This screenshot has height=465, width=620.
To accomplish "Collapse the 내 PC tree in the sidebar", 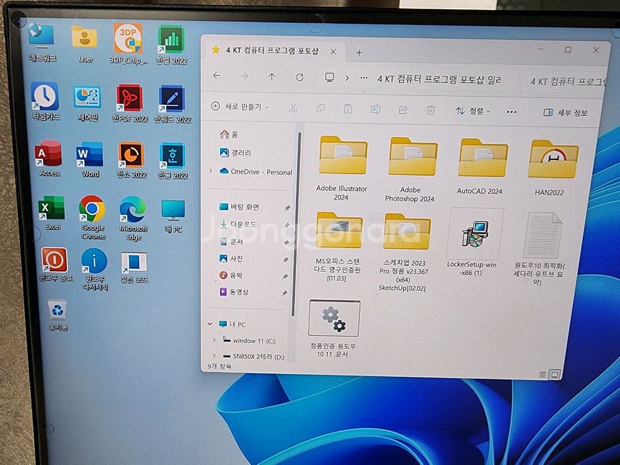I will 210,323.
